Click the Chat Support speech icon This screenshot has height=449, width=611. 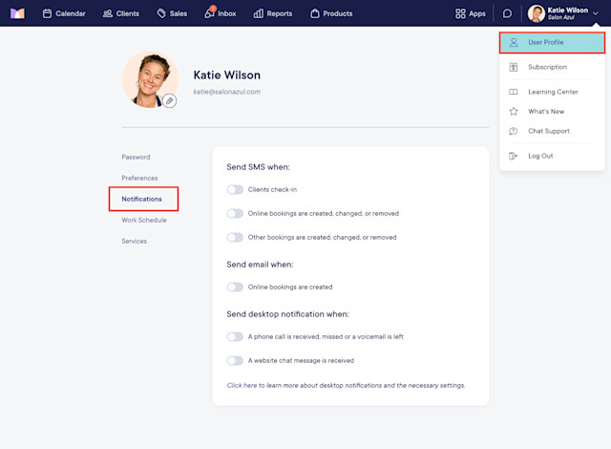[514, 131]
